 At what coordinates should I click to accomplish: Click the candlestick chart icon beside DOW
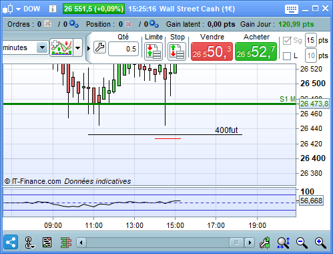(8, 9)
